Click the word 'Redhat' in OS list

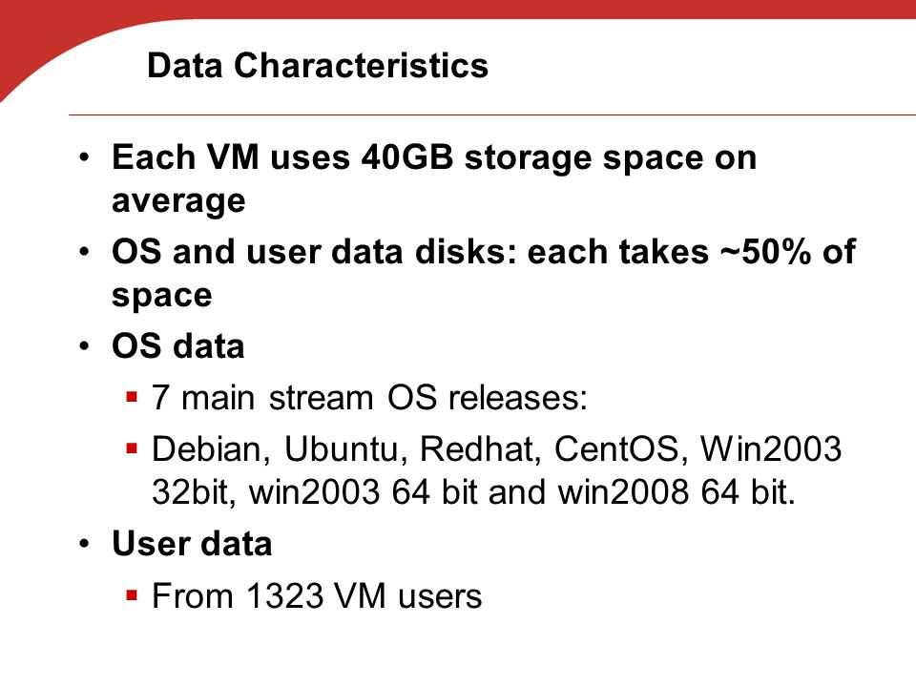pos(480,449)
